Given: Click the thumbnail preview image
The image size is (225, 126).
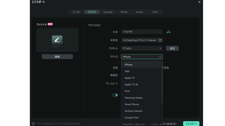Looking at the screenshot, I should point(57,40).
